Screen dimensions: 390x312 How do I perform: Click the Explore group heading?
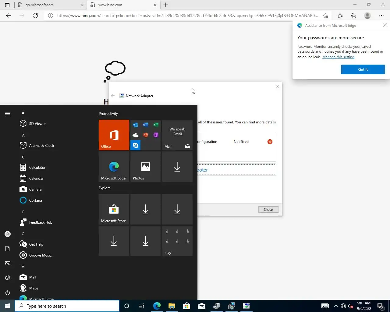[x=105, y=188]
